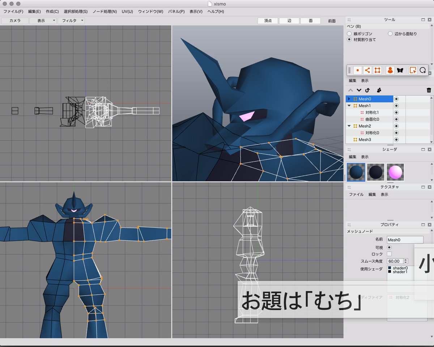Open the Texture panel ファイル menu

click(x=356, y=194)
